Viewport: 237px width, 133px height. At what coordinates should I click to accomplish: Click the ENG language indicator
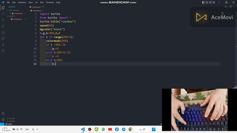point(27,129)
